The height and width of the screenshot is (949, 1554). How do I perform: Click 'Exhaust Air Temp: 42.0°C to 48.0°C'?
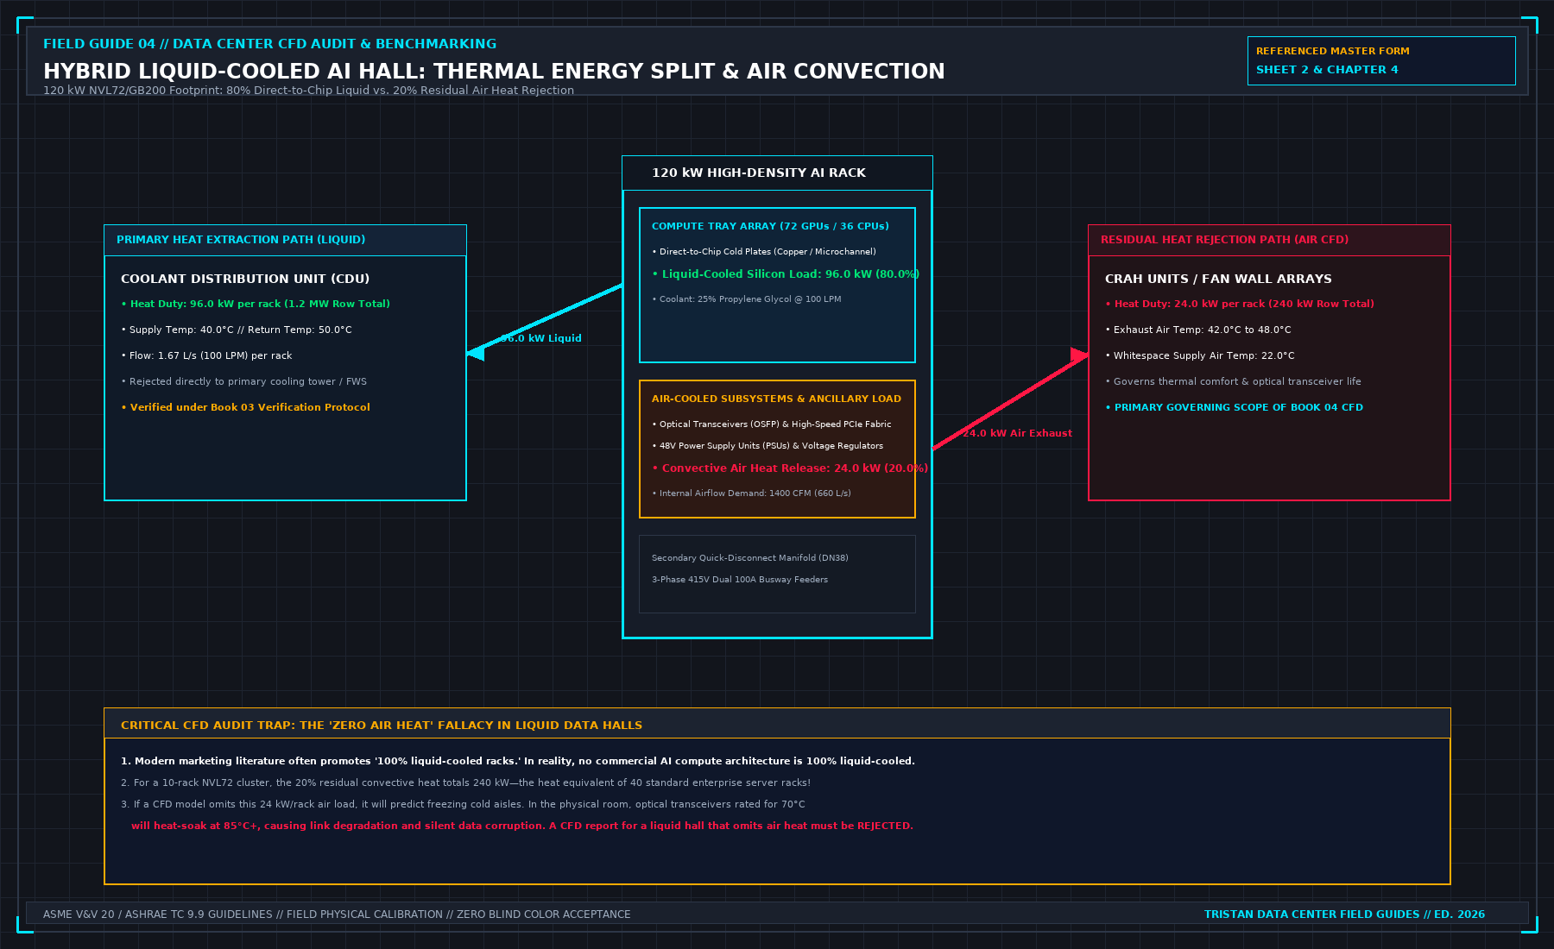(x=1198, y=330)
